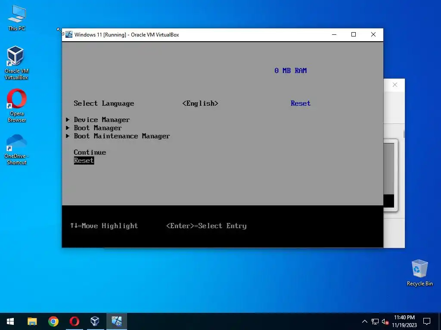
Task: Launch Opera from the taskbar
Action: click(x=74, y=321)
